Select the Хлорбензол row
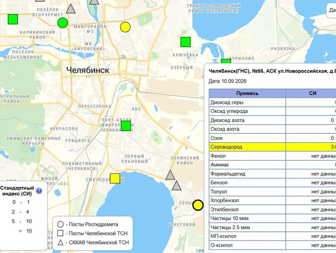 (x=272, y=200)
